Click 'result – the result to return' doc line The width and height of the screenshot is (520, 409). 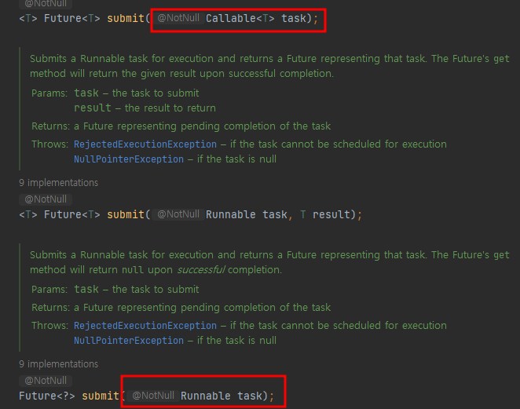(145, 108)
